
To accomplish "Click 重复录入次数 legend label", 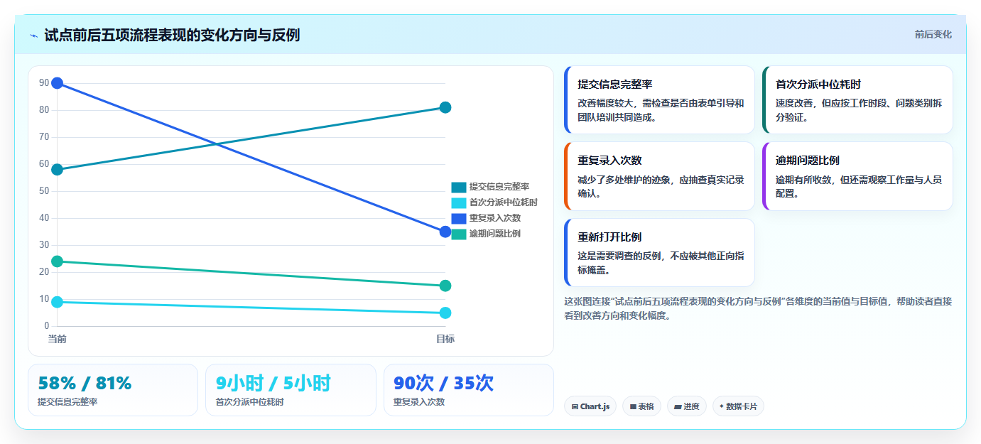I will point(494,218).
